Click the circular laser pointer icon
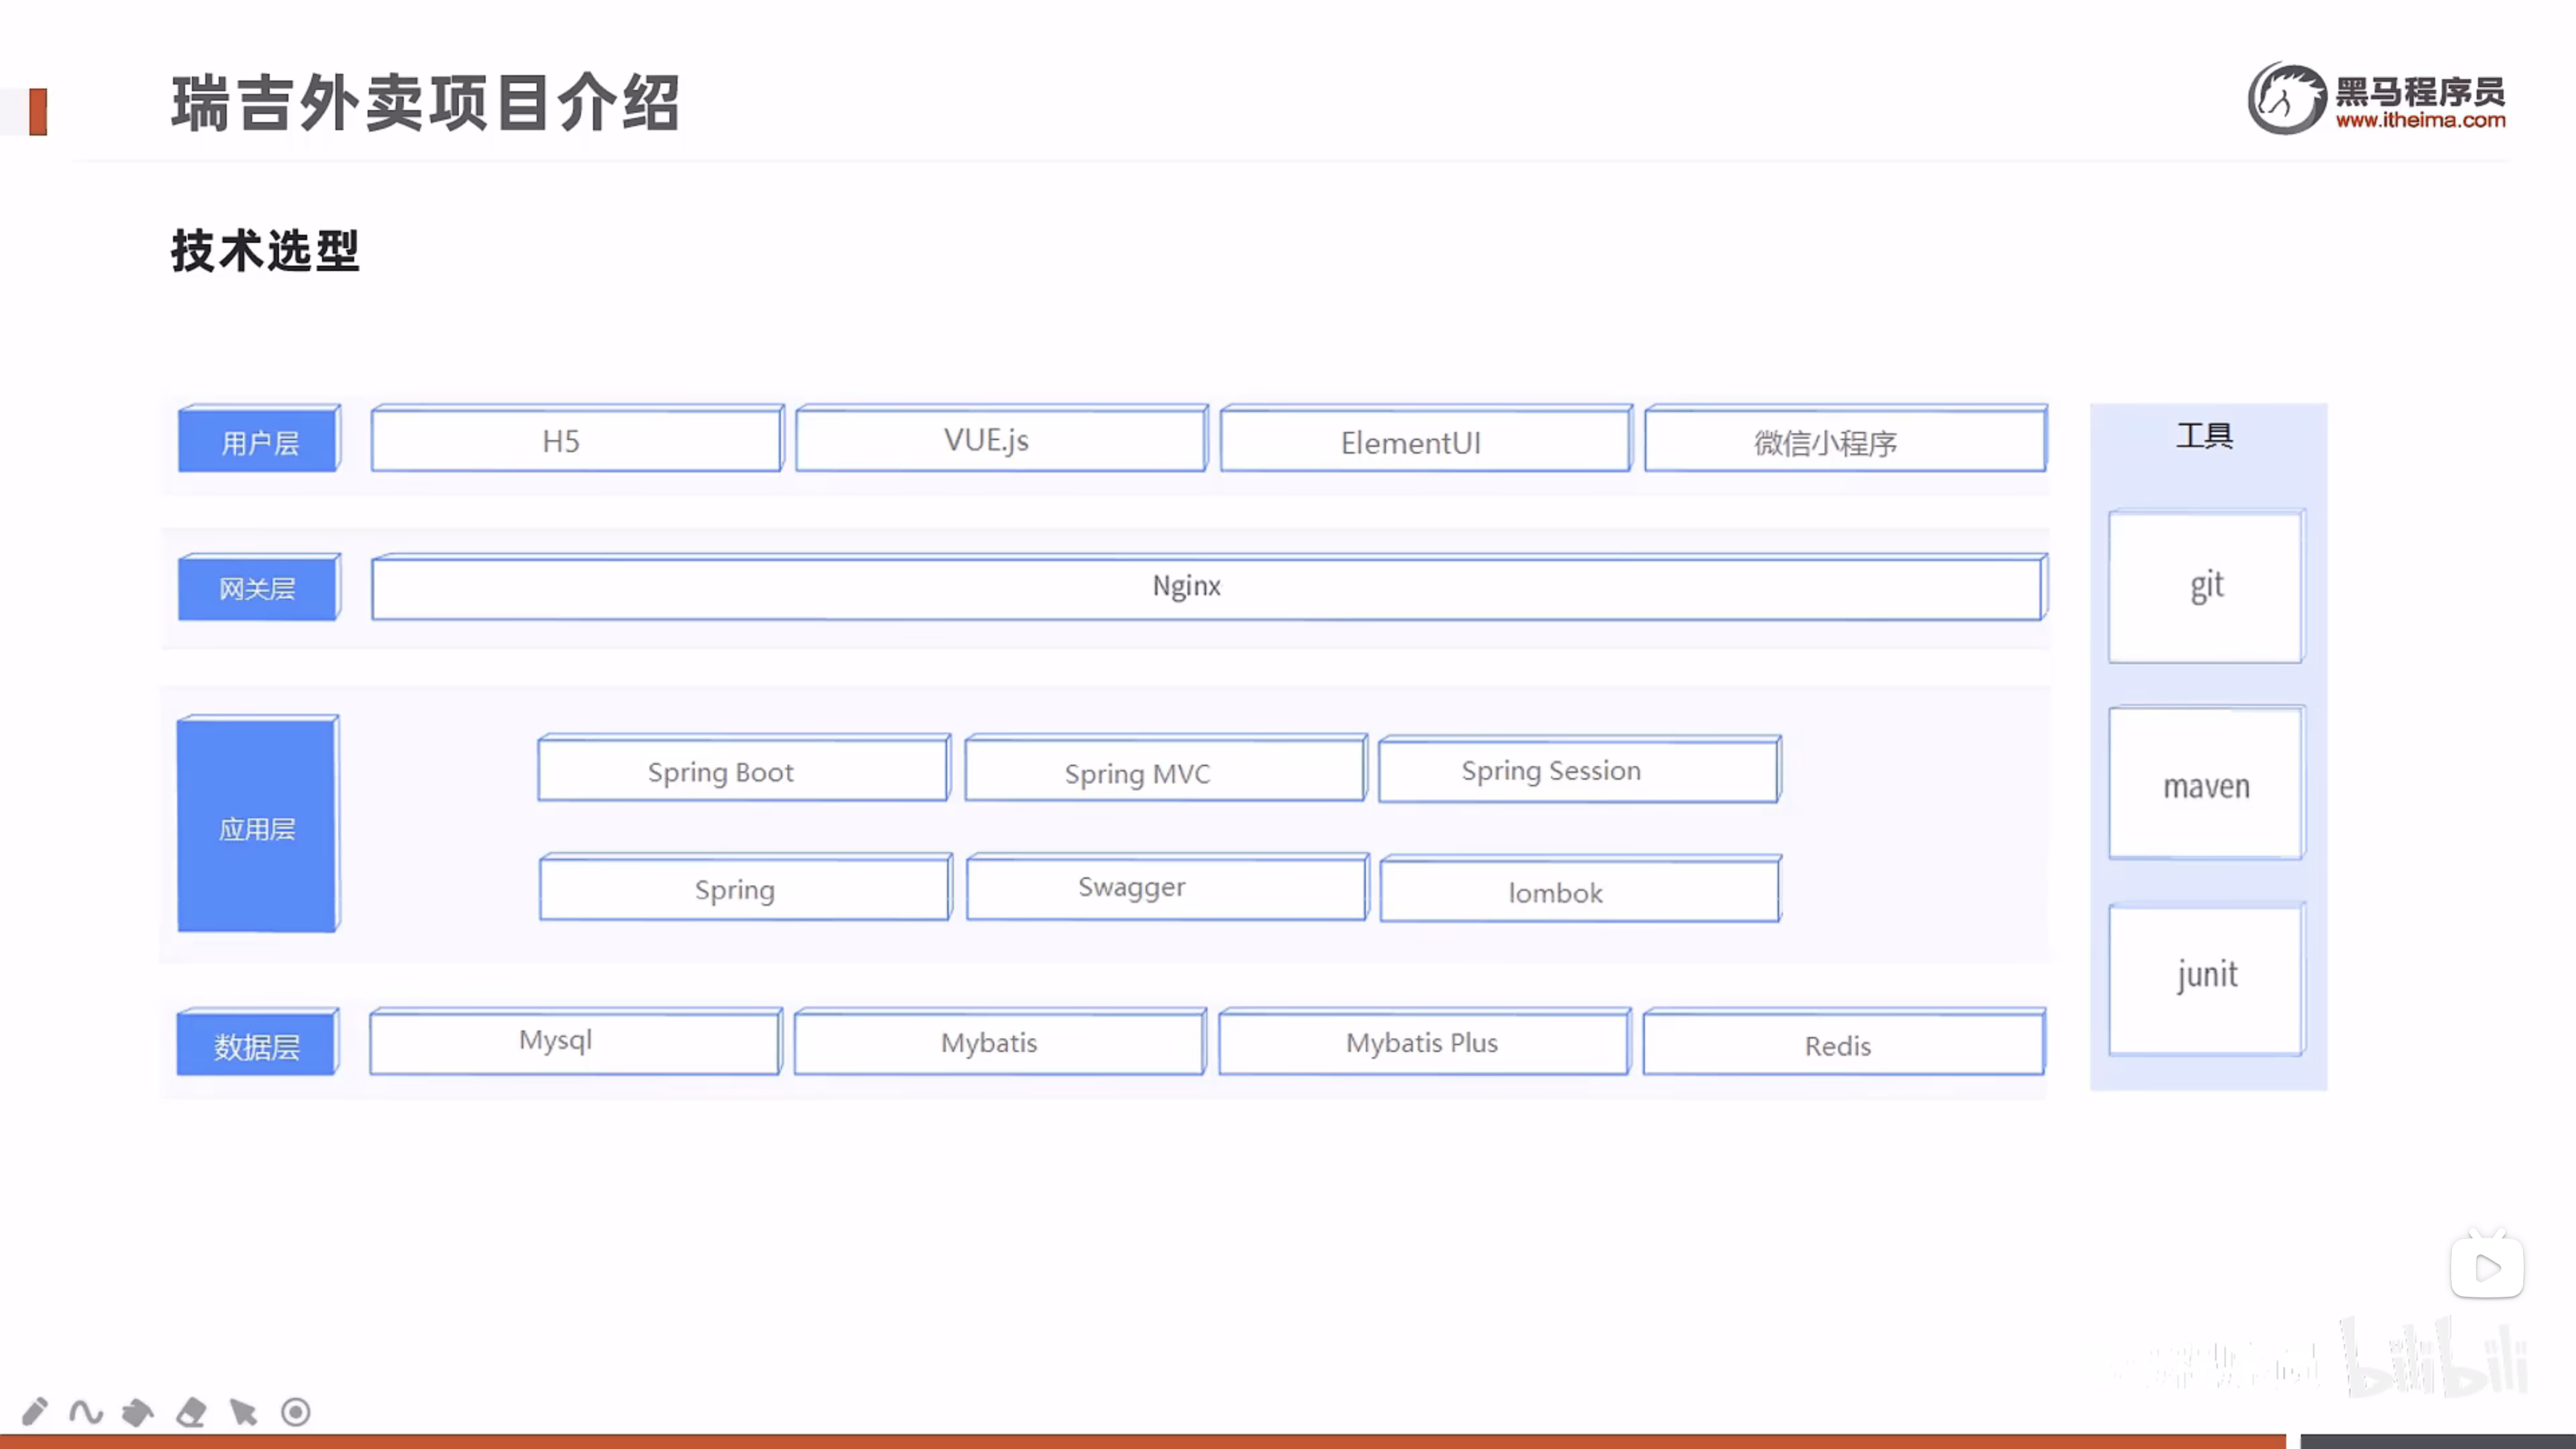 click(x=296, y=1411)
